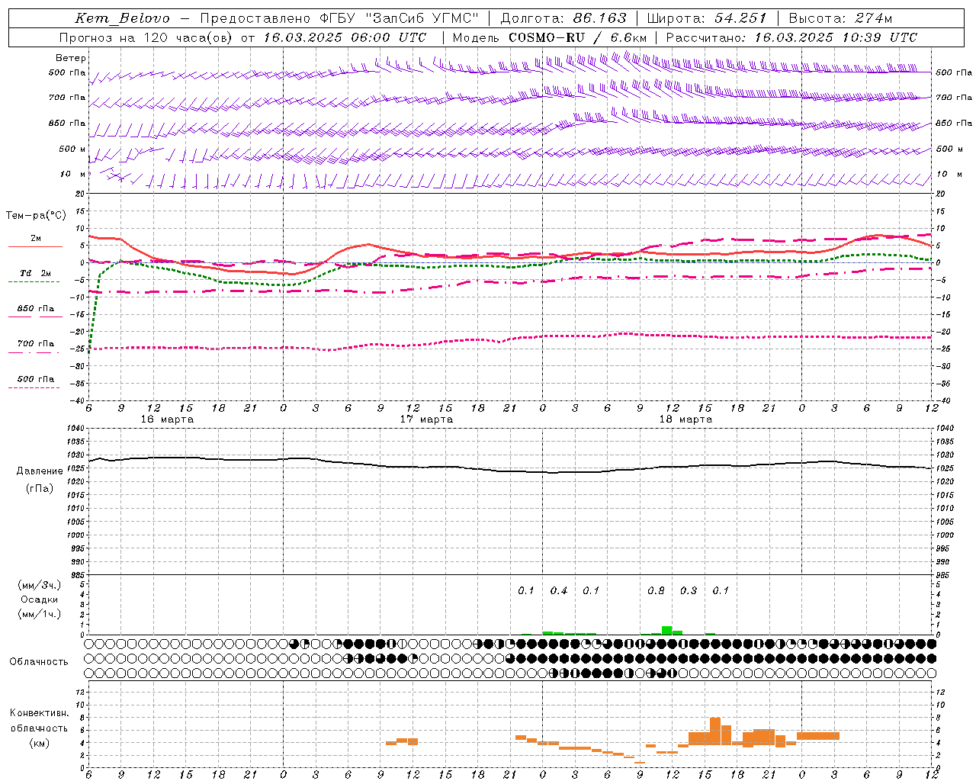The height and width of the screenshot is (781, 976).
Task: Click the (км) unit label under облачность
Action: [40, 743]
